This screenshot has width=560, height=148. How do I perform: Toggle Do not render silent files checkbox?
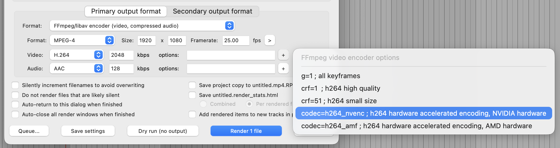[x=15, y=95]
